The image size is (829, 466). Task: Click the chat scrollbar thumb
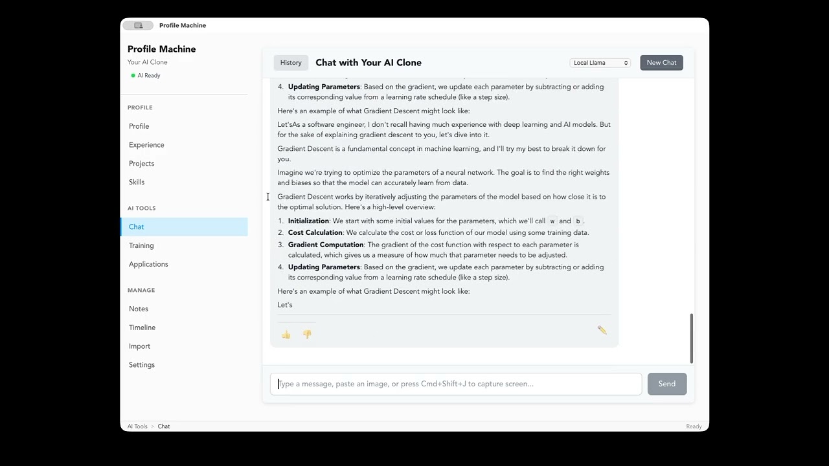click(x=692, y=338)
